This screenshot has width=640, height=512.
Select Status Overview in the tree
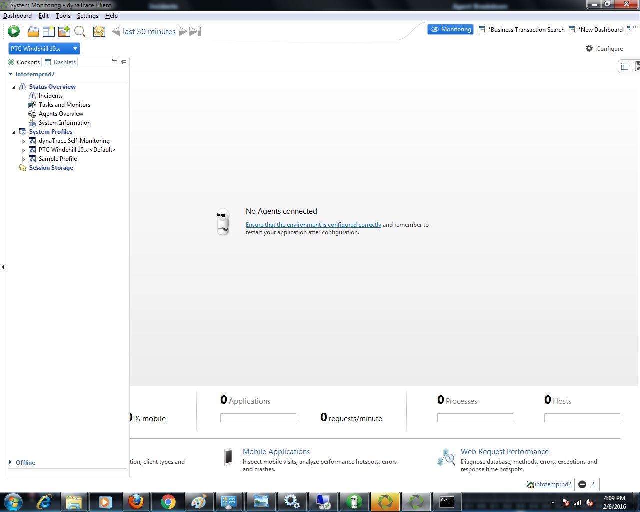click(x=52, y=87)
